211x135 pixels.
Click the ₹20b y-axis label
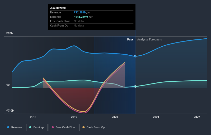(x=10, y=33)
